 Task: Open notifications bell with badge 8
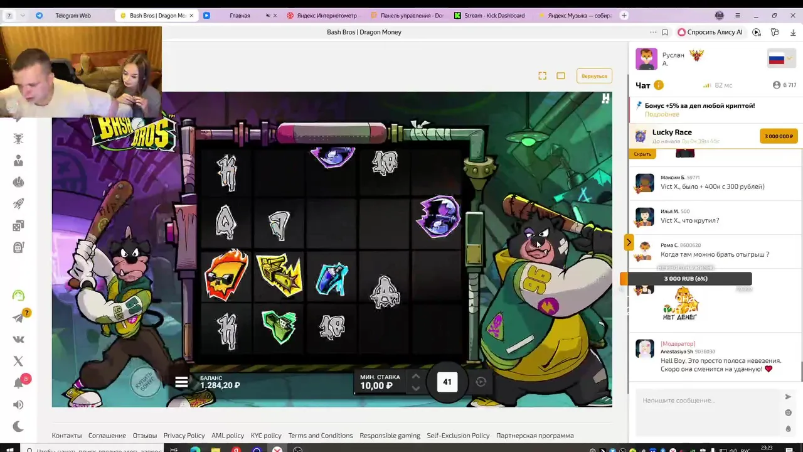point(18,382)
